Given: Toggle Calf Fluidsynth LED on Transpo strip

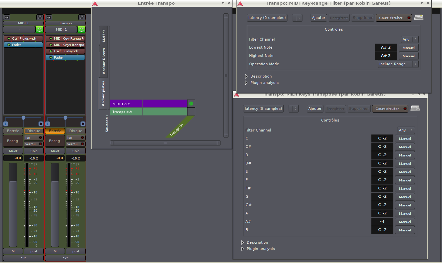Looking at the screenshot, I should click(51, 51).
